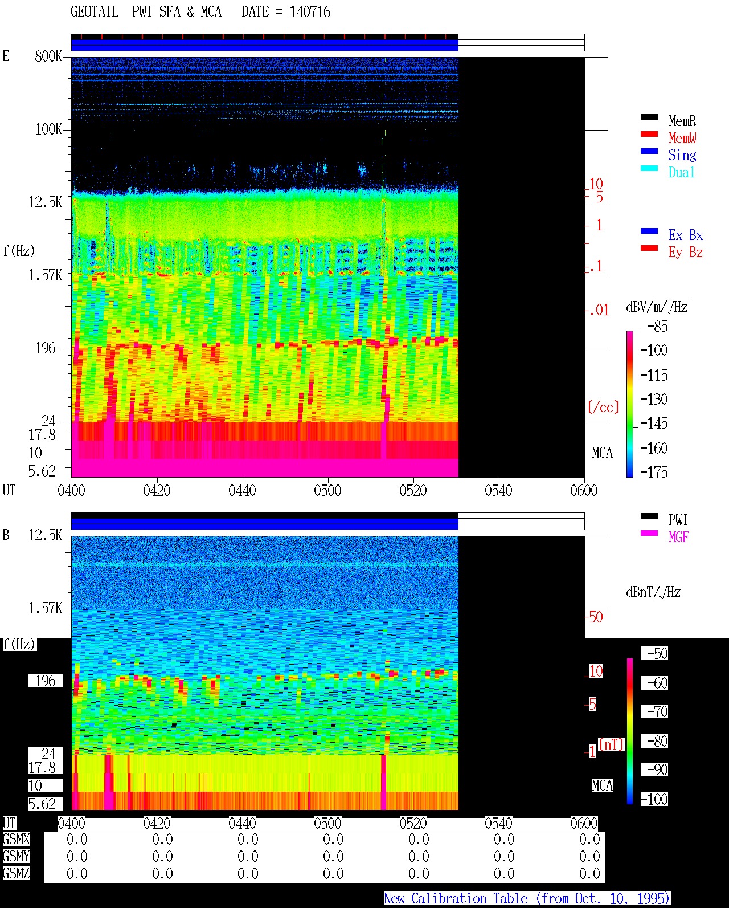Click the blue Ex Bx legend swatch
Screen dimensions: 729x908
pyautogui.click(x=649, y=231)
